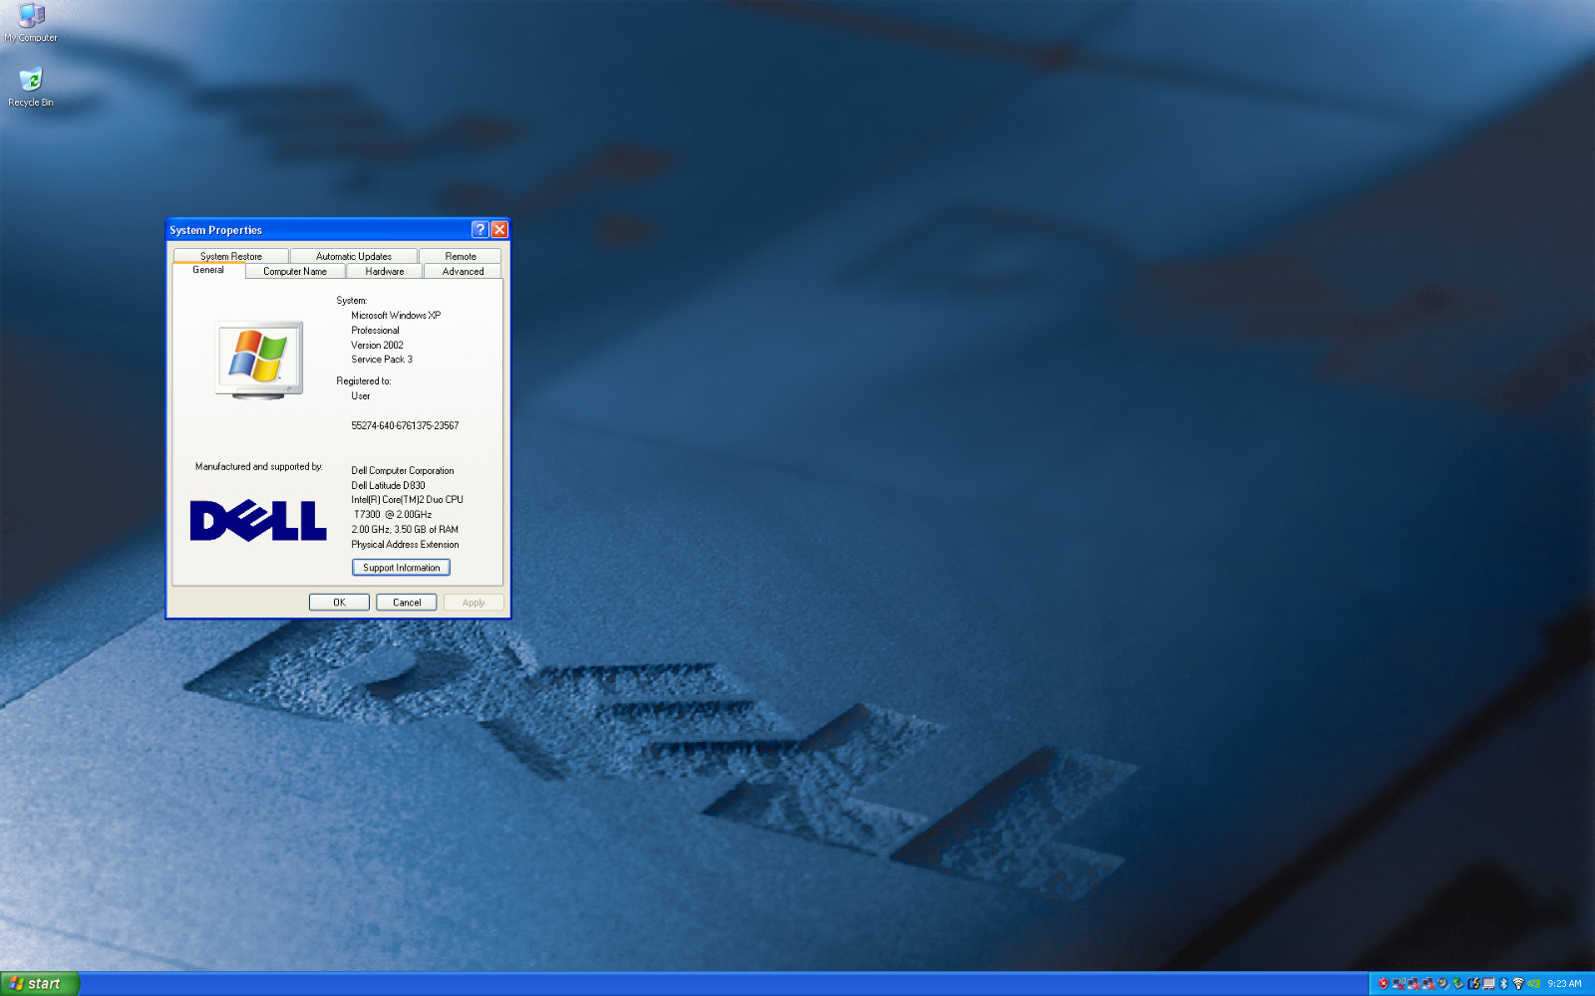Image resolution: width=1595 pixels, height=996 pixels.
Task: Click the "2.00 GHz, 3.50 GB of RAM" text
Action: tap(405, 530)
